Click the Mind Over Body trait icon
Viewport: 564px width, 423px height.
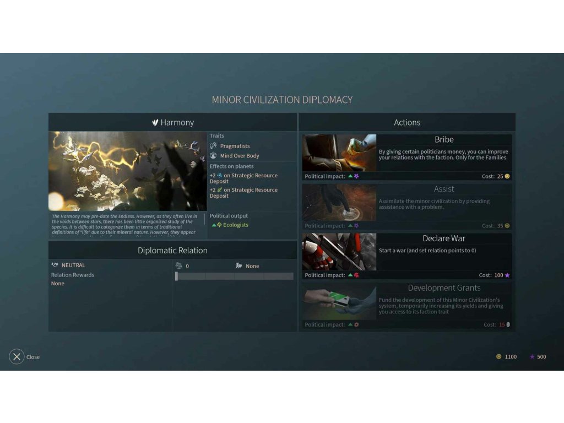point(213,155)
